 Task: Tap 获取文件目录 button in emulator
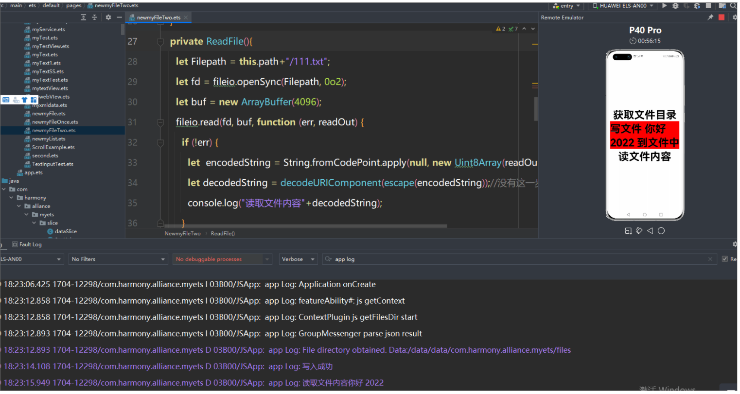pyautogui.click(x=645, y=115)
